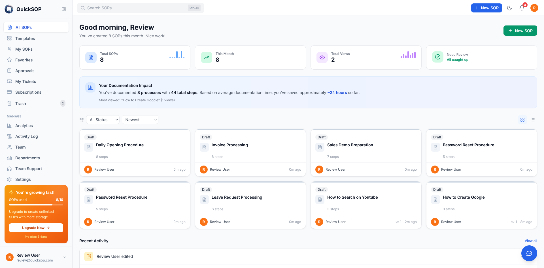Viewport: 544px width, 268px height.
Task: Open Favorites in sidebar
Action: (36, 60)
